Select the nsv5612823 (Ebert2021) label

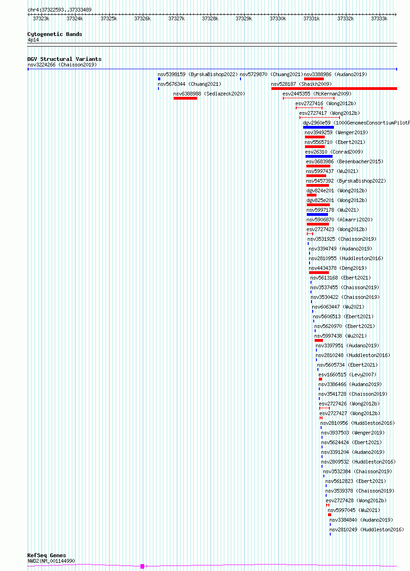[x=356, y=481]
